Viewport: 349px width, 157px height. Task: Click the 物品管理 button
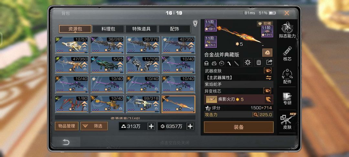click(67, 126)
